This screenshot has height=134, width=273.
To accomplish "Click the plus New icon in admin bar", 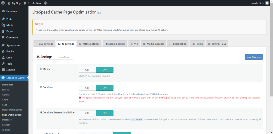I will pyautogui.click(x=34, y=3).
